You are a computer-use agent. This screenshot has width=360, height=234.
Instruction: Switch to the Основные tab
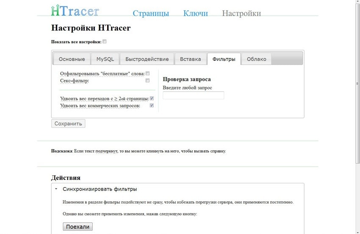point(72,59)
